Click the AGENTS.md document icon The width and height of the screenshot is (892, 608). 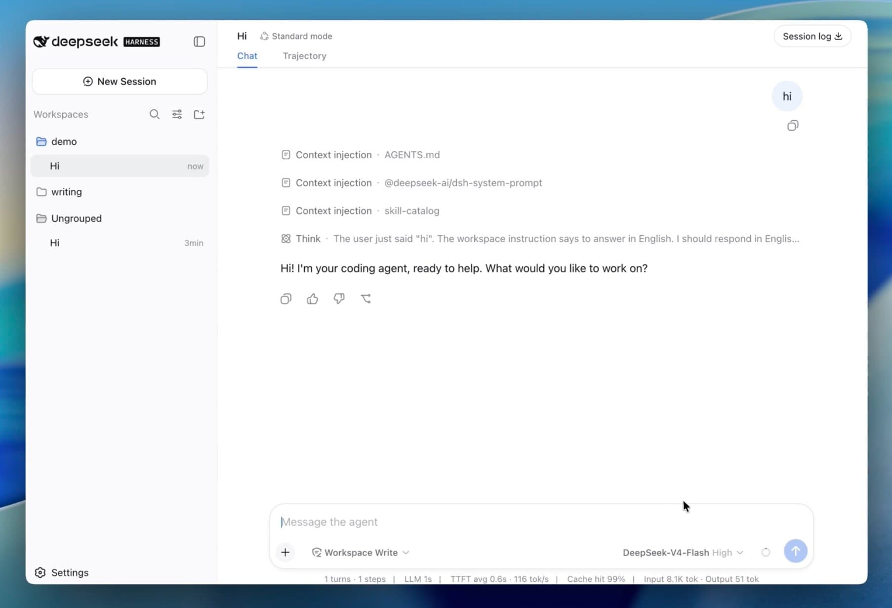(x=286, y=155)
